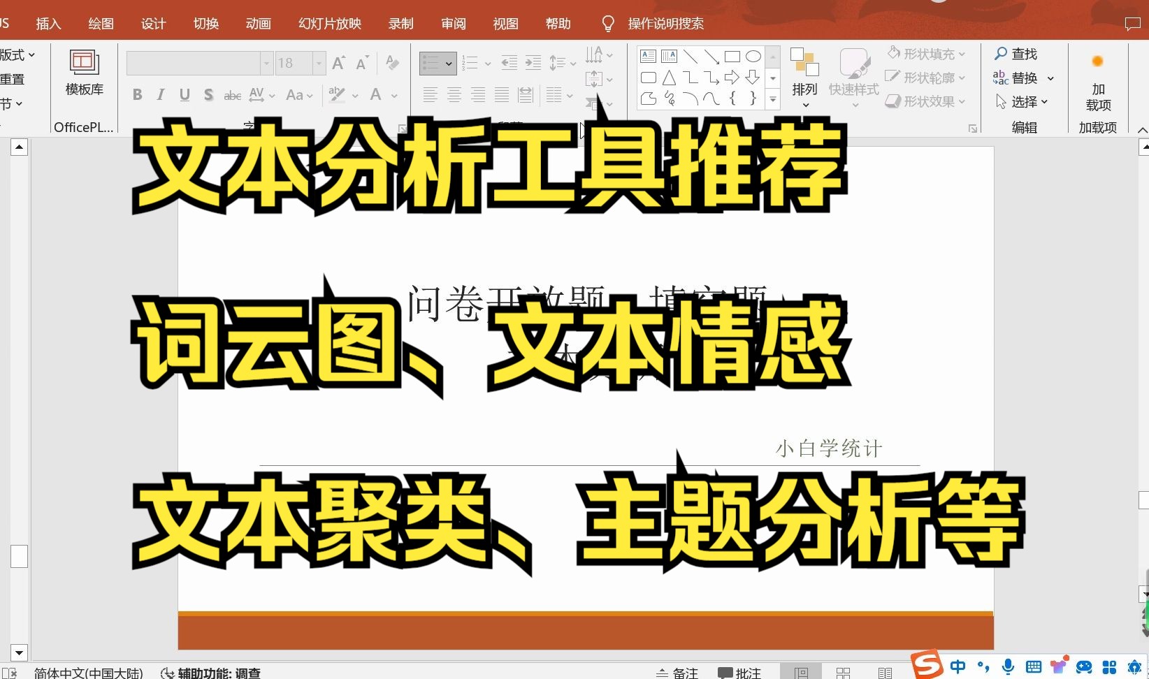
Task: Switch to slide sorter view
Action: 844,673
